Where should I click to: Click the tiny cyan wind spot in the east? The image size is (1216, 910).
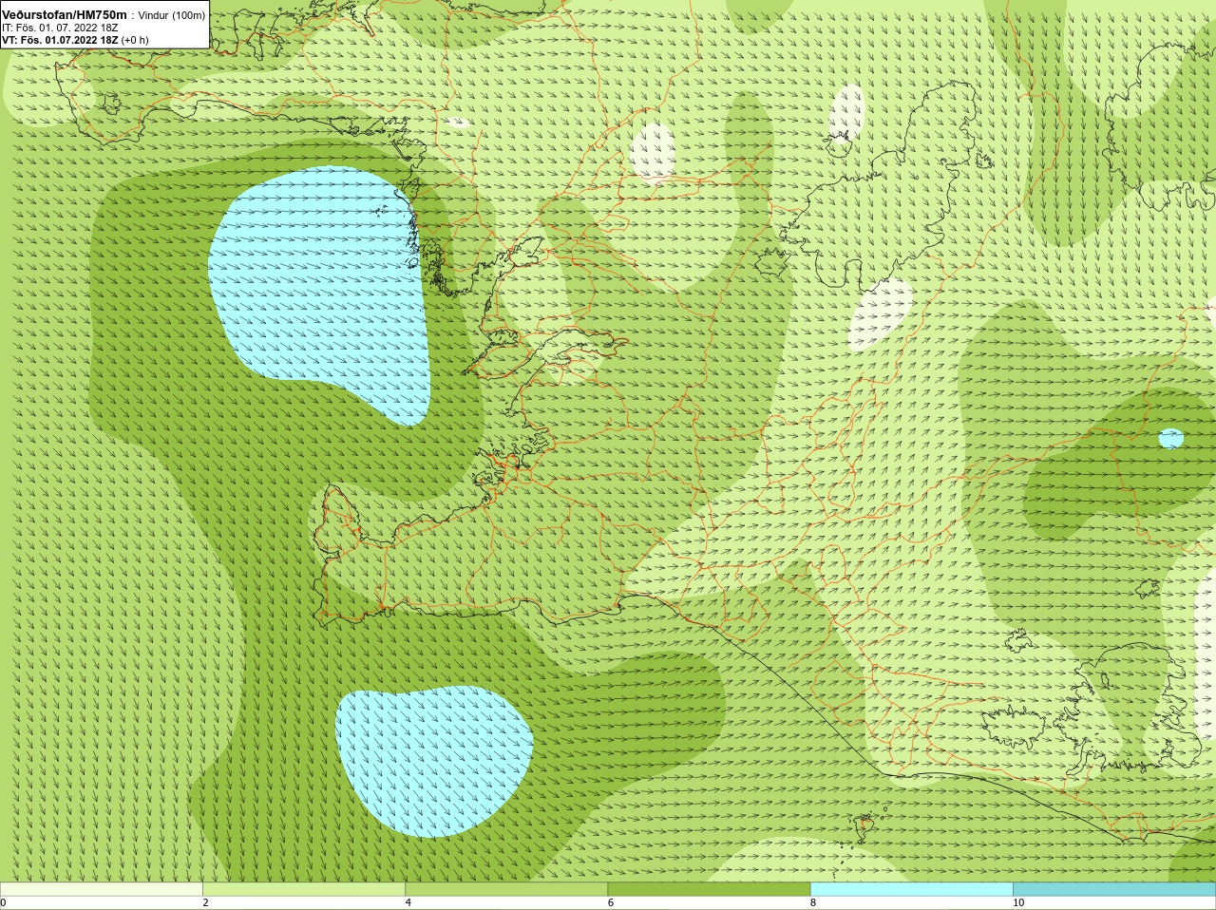point(1171,438)
